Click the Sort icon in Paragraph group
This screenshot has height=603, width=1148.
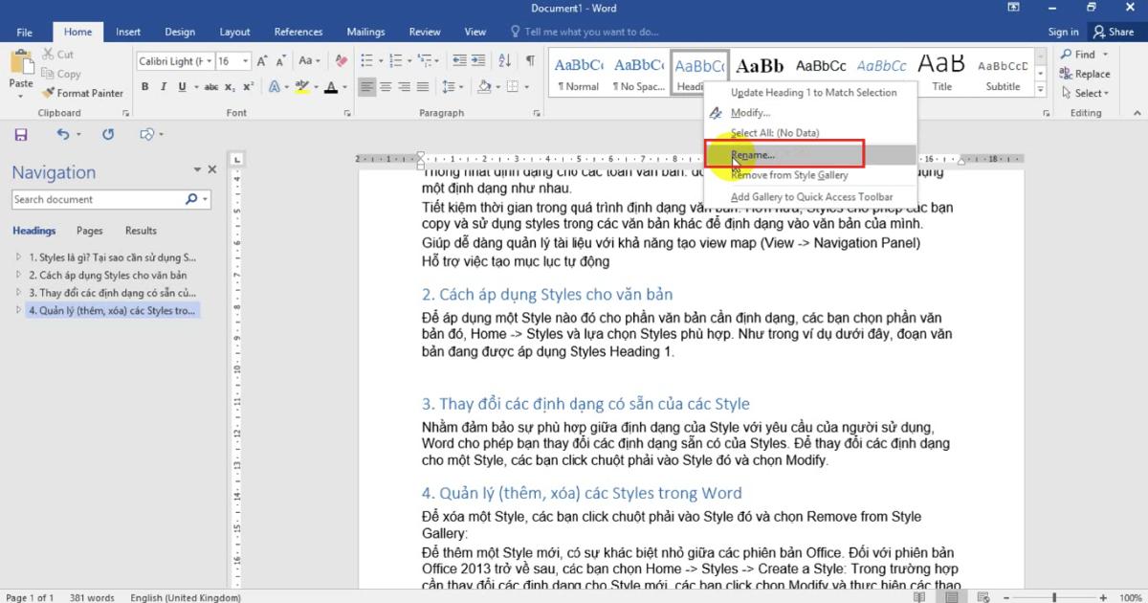[x=504, y=60]
